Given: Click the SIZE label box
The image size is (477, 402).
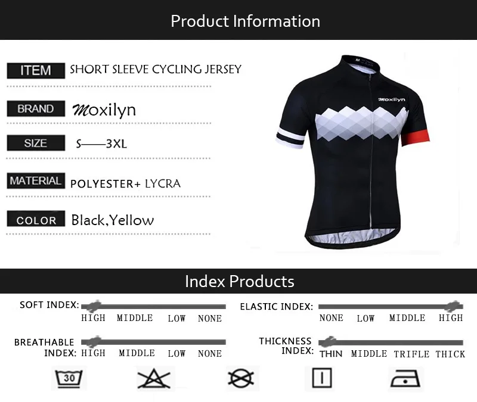Looking at the screenshot, I should click(36, 143).
